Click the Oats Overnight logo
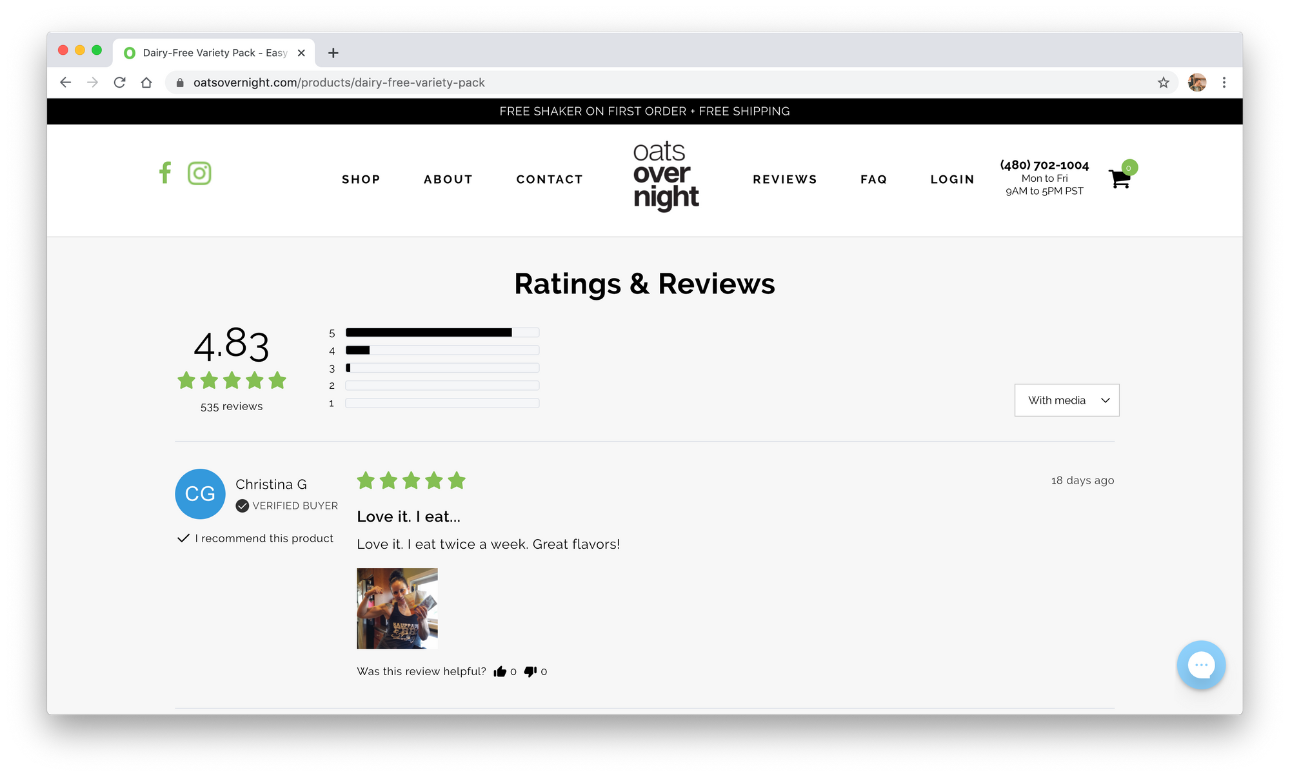 666,176
